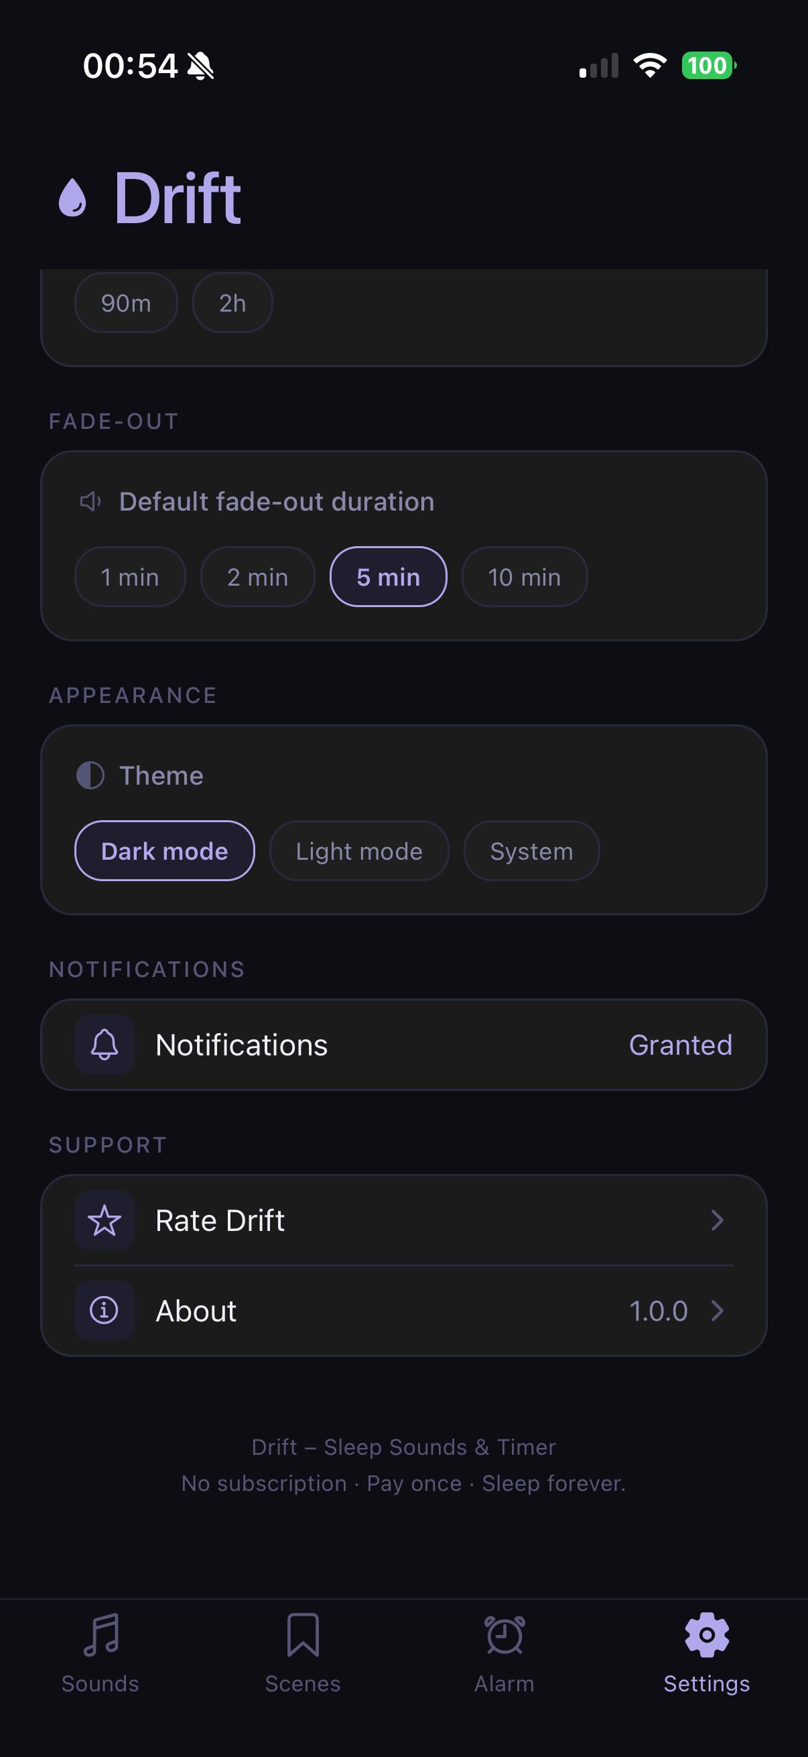Expand Rate Drift with its chevron
This screenshot has width=808, height=1757.
(717, 1220)
